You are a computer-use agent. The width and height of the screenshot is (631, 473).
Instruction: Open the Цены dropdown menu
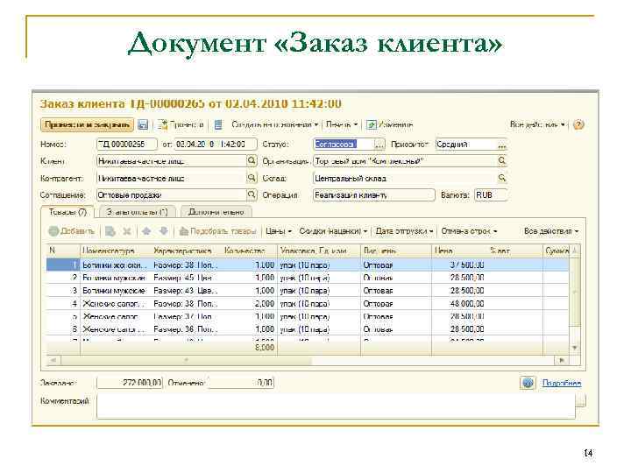(279, 231)
